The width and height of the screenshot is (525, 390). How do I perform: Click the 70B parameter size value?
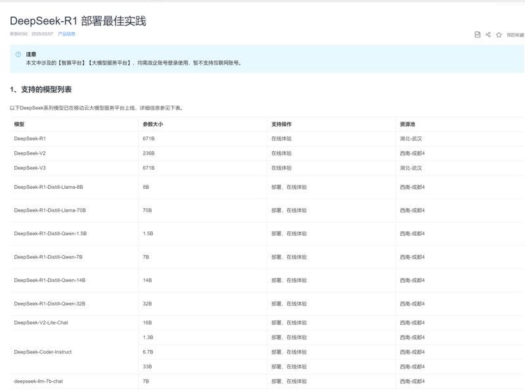click(x=147, y=210)
